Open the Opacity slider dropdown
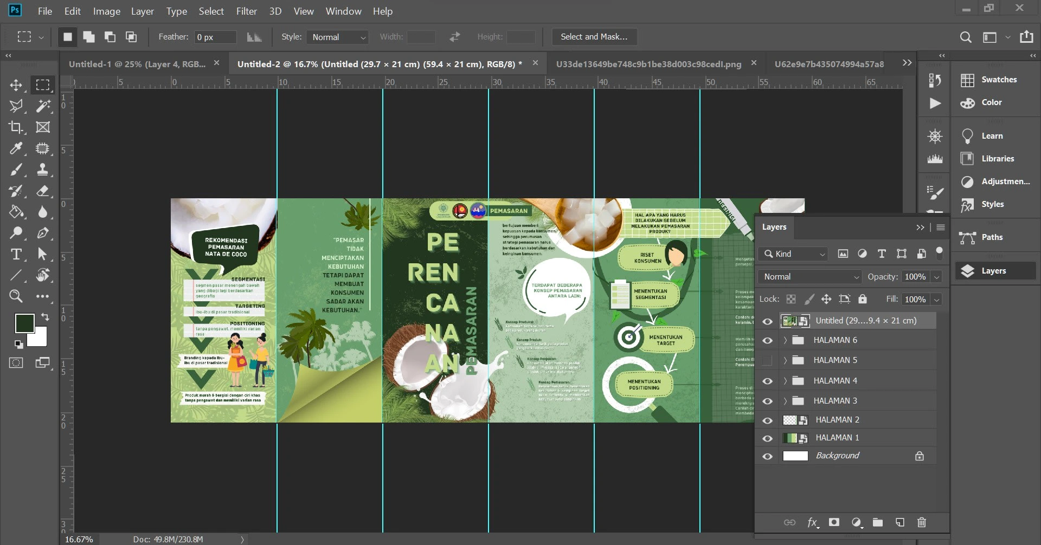The image size is (1041, 545). coord(936,277)
